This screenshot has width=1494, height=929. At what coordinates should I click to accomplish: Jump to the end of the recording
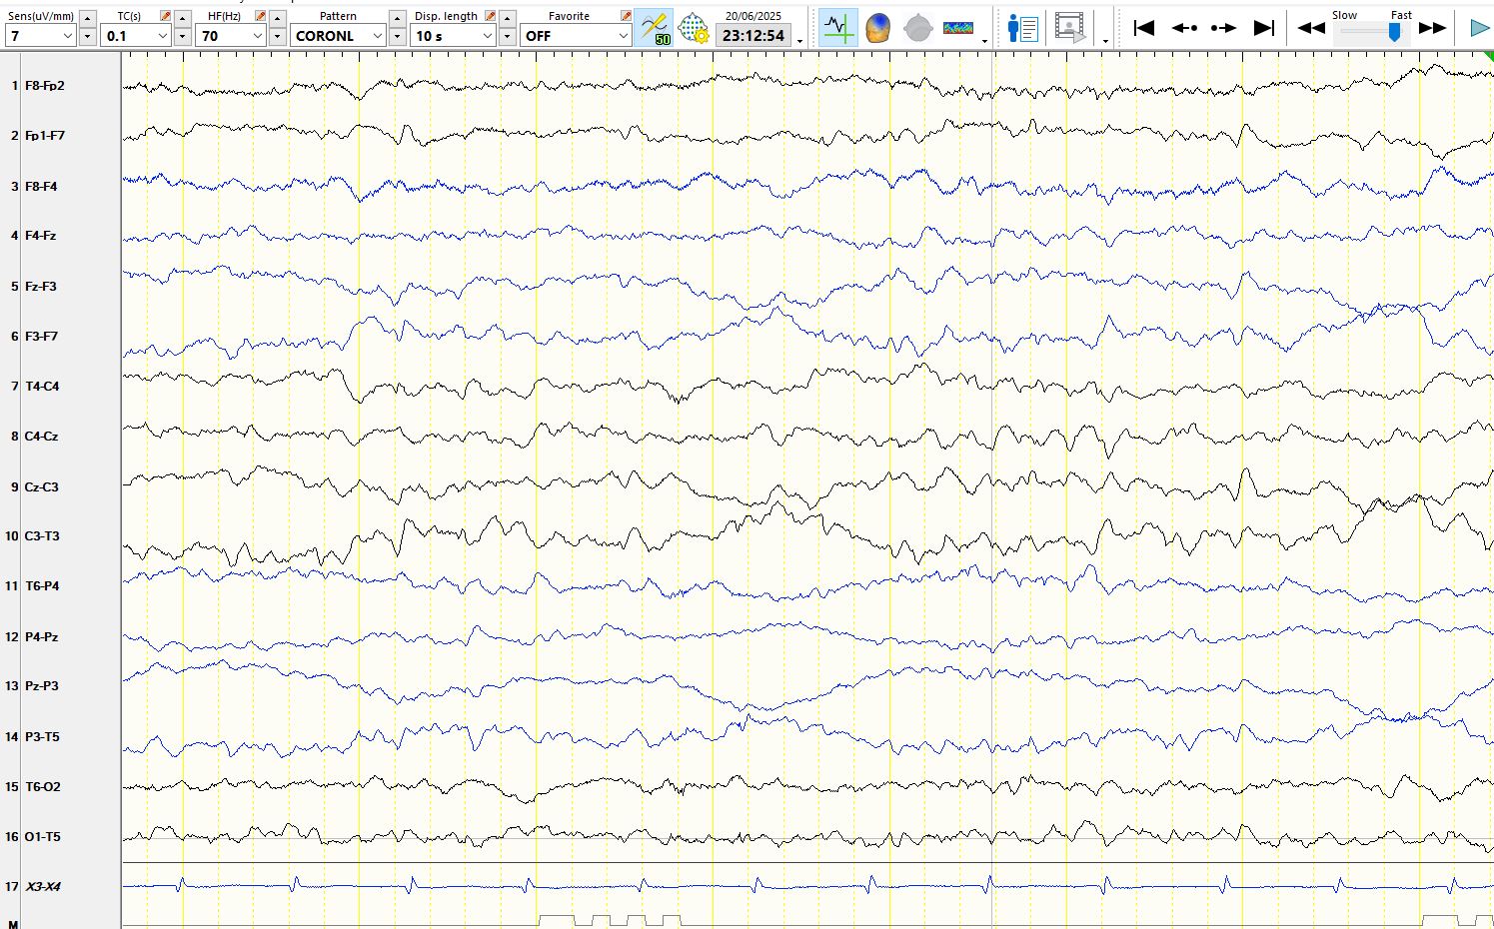pos(1264,28)
